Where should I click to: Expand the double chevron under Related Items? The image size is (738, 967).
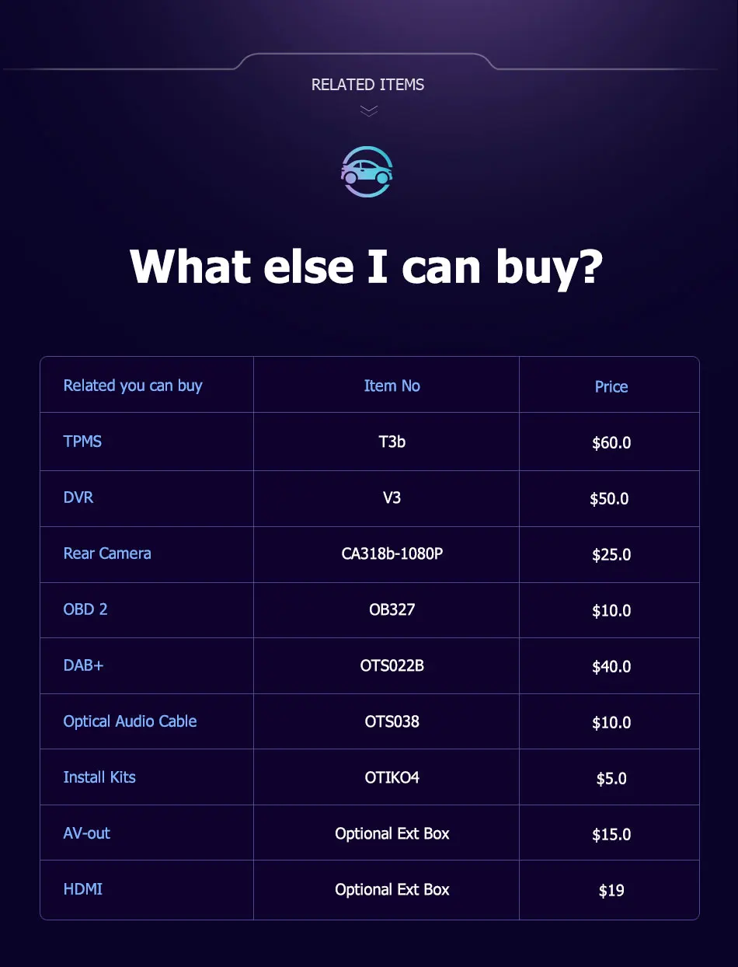coord(369,111)
